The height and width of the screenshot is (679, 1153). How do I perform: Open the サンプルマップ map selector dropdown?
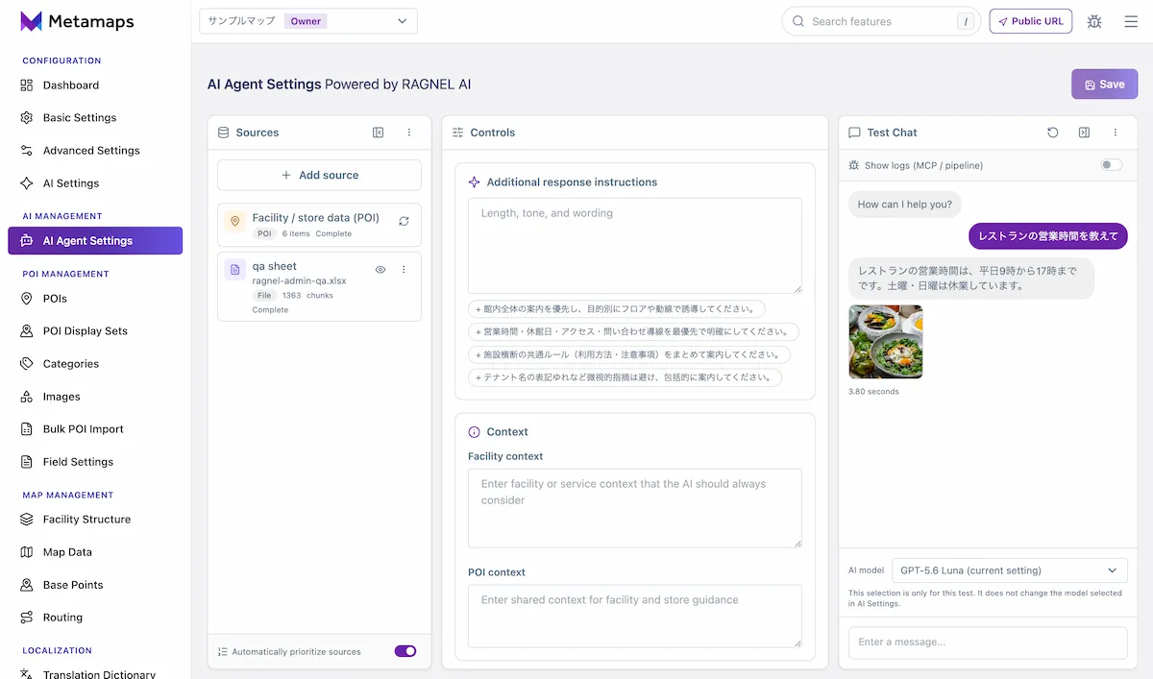click(x=308, y=21)
